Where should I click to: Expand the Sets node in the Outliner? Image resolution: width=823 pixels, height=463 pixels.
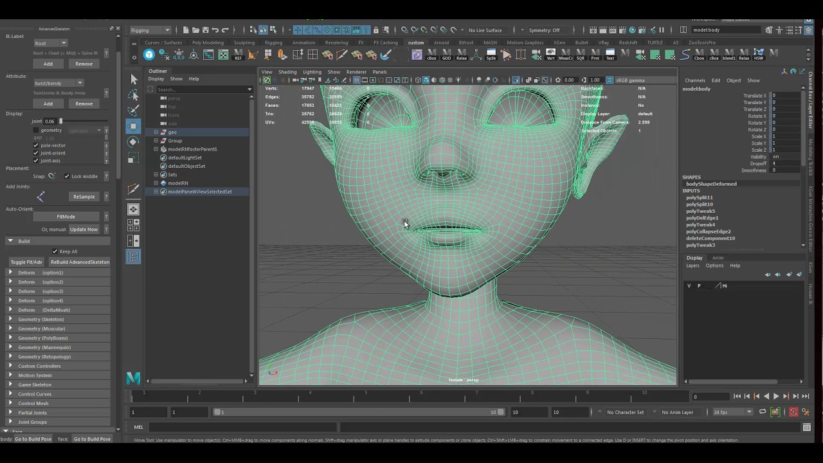[156, 174]
